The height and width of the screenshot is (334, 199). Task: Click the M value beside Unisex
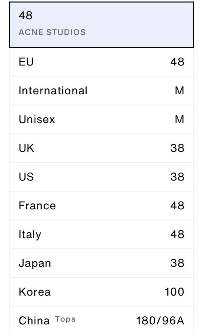179,119
